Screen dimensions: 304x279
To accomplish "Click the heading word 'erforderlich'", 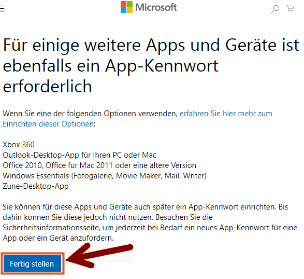I will [47, 87].
